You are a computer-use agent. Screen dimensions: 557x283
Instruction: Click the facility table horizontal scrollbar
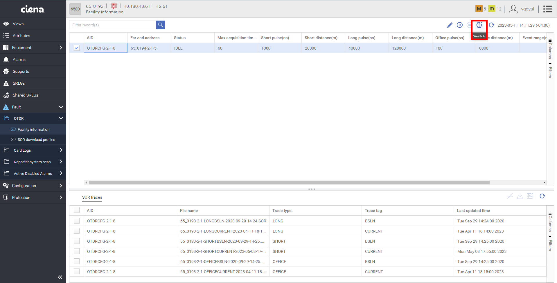(x=289, y=182)
